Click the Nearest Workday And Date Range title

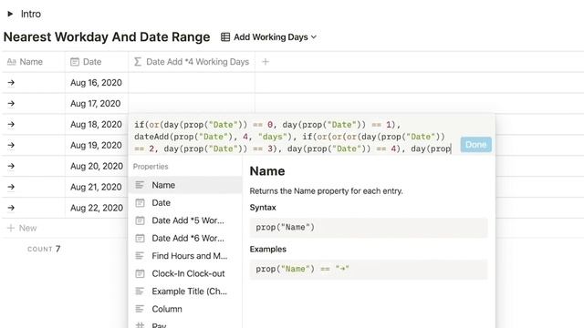[107, 37]
